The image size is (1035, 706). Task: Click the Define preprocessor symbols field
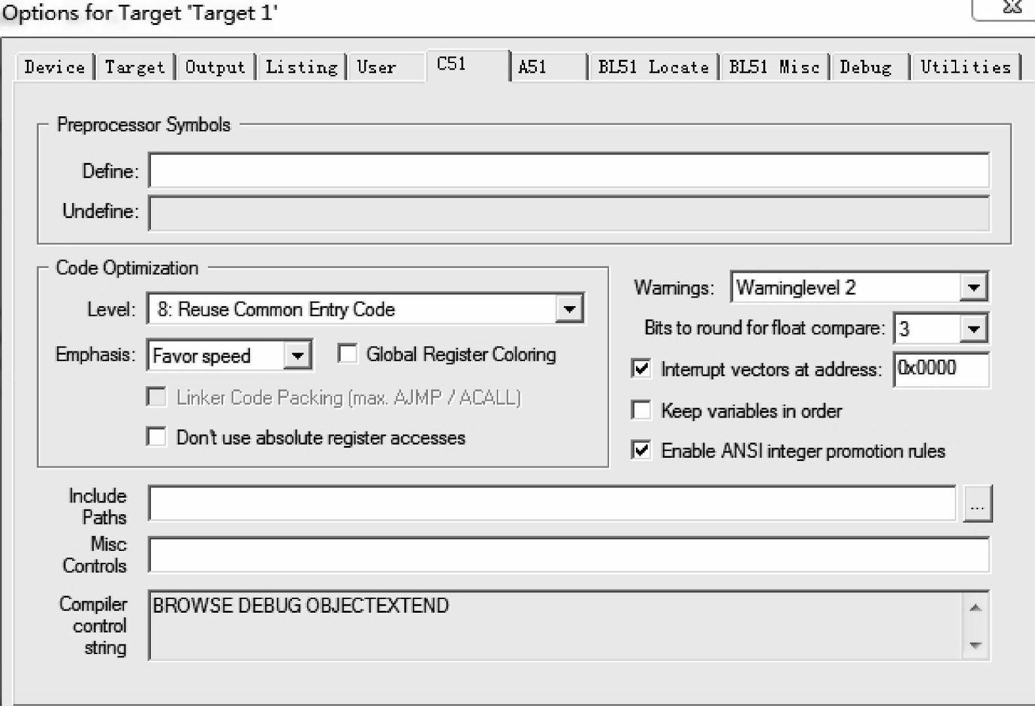pos(569,171)
